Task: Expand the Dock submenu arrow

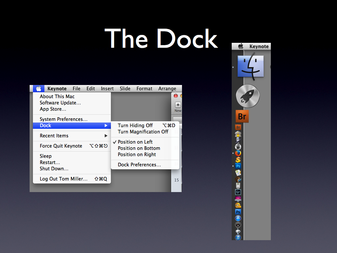Action: point(106,126)
